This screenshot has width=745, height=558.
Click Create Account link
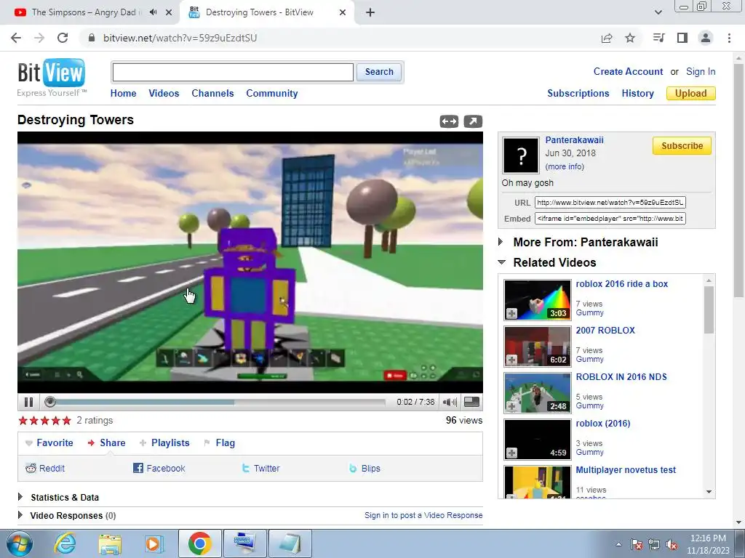[628, 72]
